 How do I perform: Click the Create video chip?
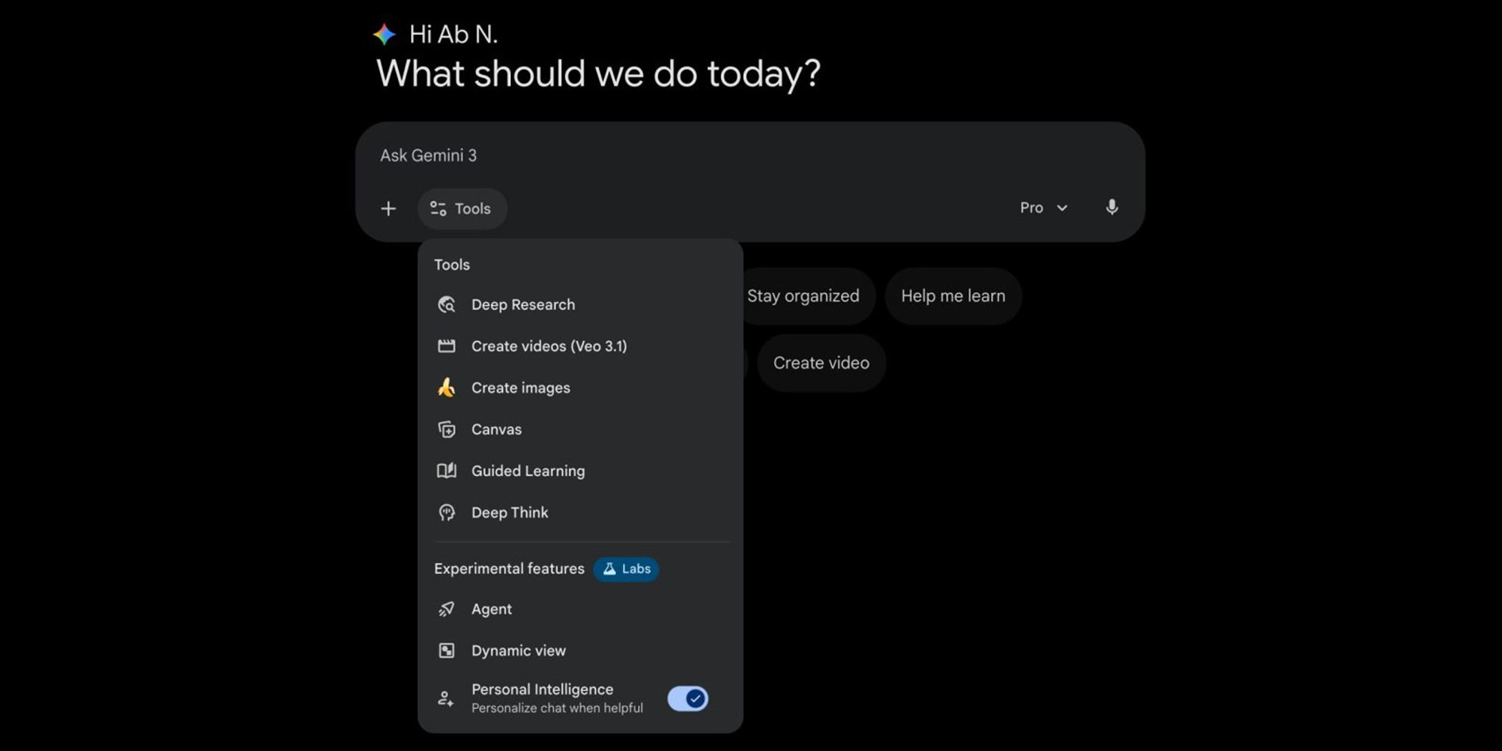[x=820, y=362]
